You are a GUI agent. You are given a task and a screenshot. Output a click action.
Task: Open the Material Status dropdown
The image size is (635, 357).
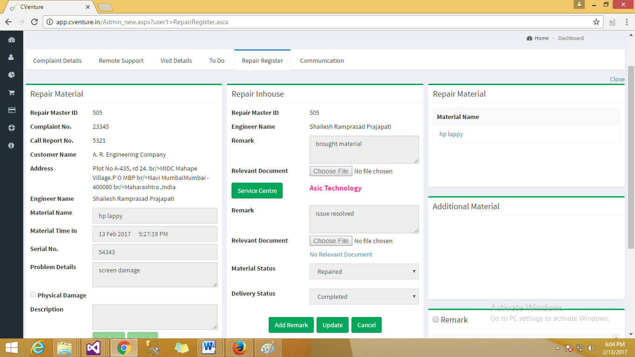click(x=364, y=271)
